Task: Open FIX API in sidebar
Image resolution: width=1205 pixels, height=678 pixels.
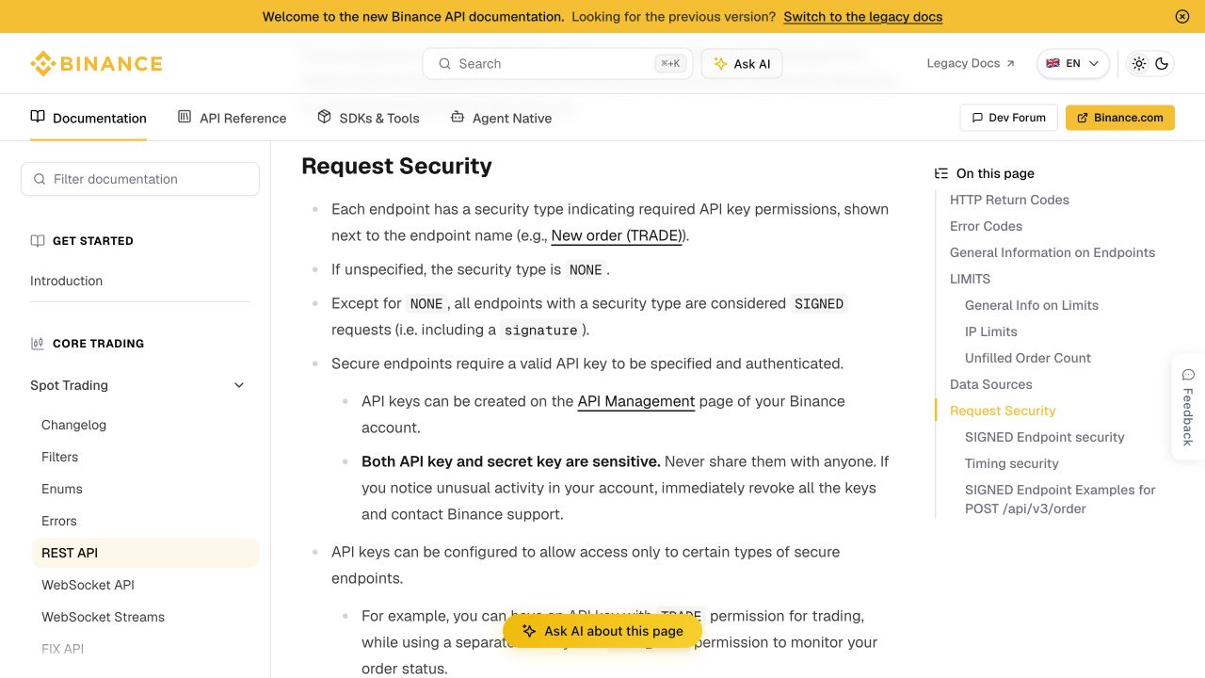Action: pos(62,649)
